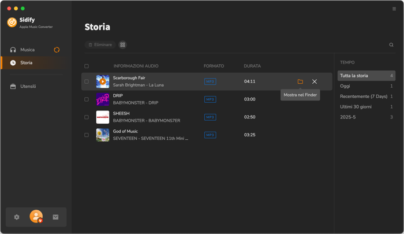This screenshot has width=404, height=234.
Task: Filter history by Oggi
Action: tap(366, 86)
